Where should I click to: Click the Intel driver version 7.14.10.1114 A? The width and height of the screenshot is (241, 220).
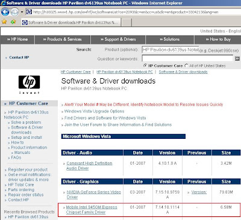click(167, 210)
